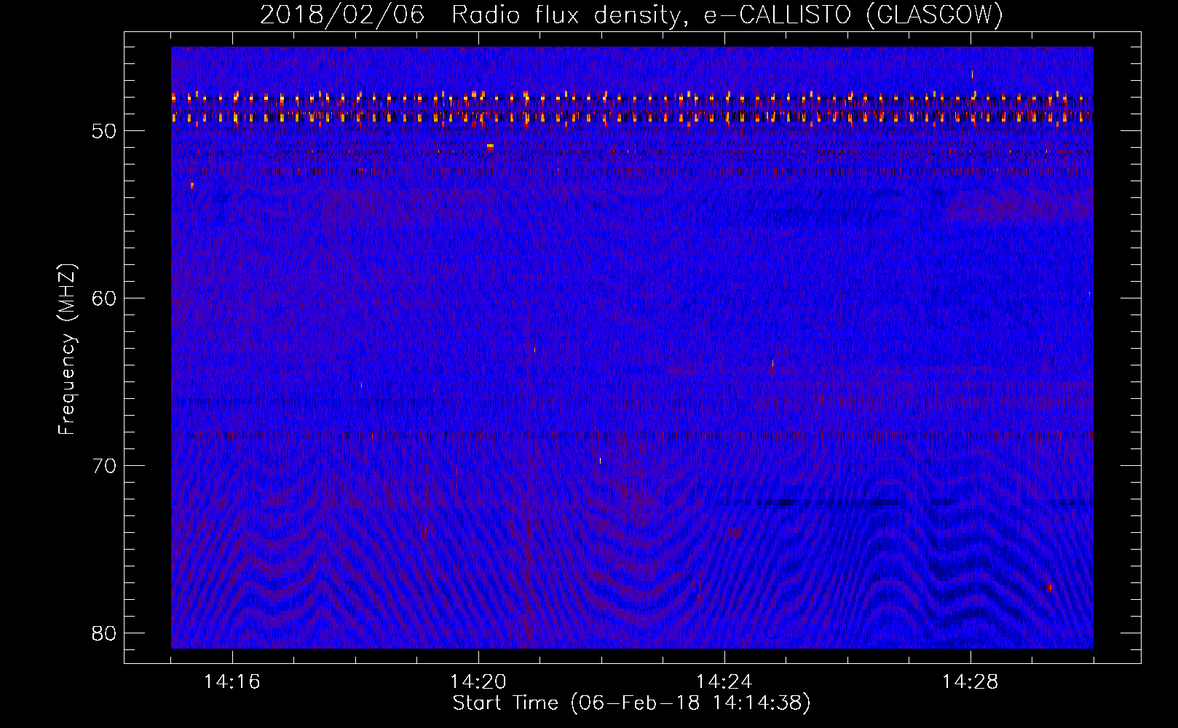Select the 'Frequency (MHZ)' axis label
This screenshot has width=1178, height=728.
67,349
